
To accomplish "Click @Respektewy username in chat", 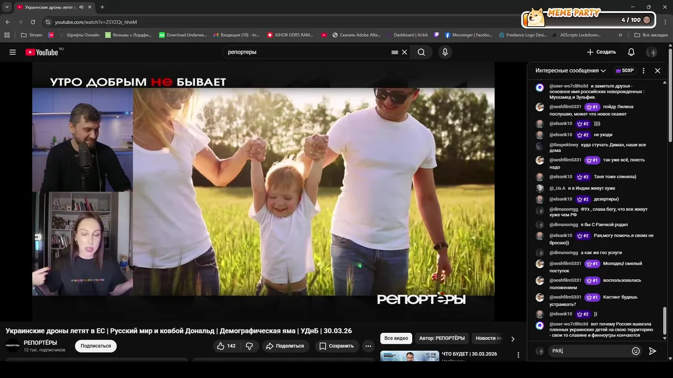I will (564, 144).
